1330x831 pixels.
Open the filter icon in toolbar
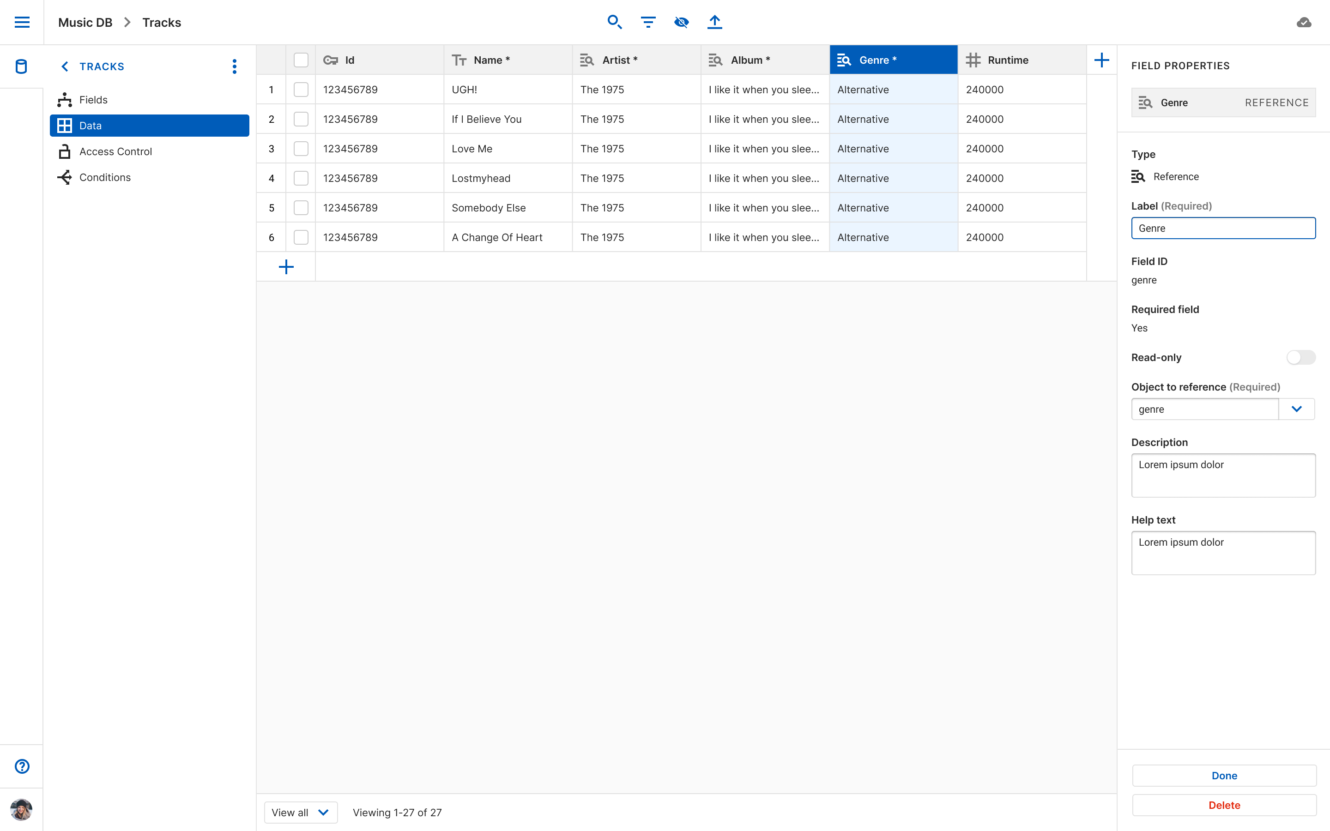[648, 22]
